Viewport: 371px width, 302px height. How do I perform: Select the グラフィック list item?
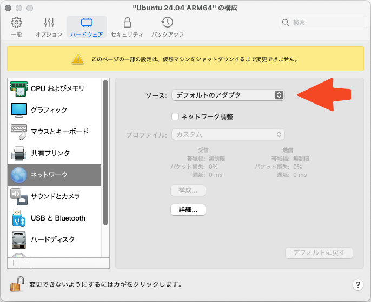(55, 110)
